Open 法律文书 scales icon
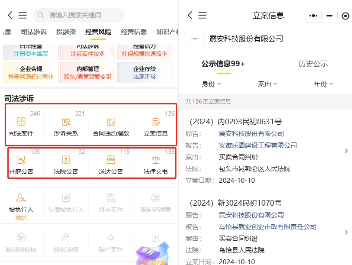Viewport: 352px width, 265px height. [x=156, y=160]
